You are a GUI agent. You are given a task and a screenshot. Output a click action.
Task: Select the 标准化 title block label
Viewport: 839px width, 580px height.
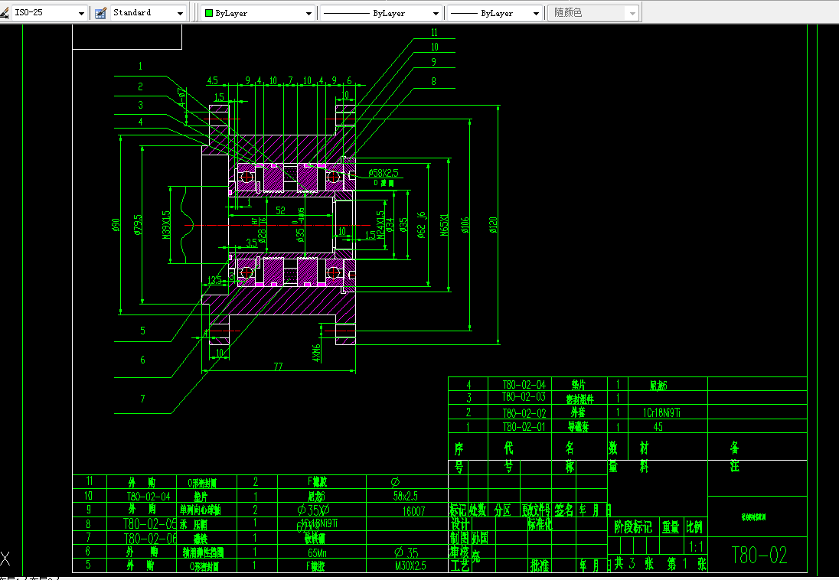click(540, 524)
